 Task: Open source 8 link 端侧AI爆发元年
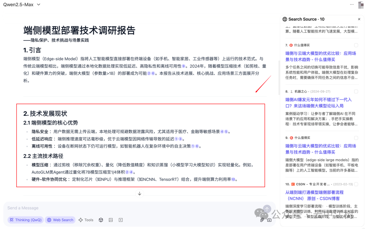pos(318,103)
